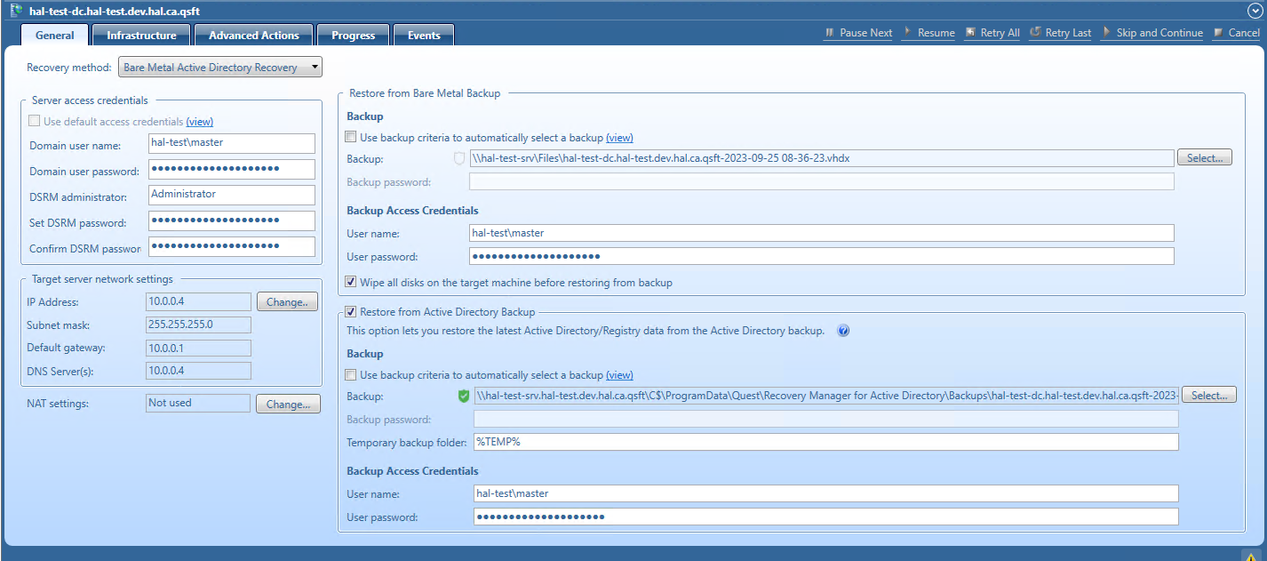Click the Retry Last icon

click(x=1036, y=33)
